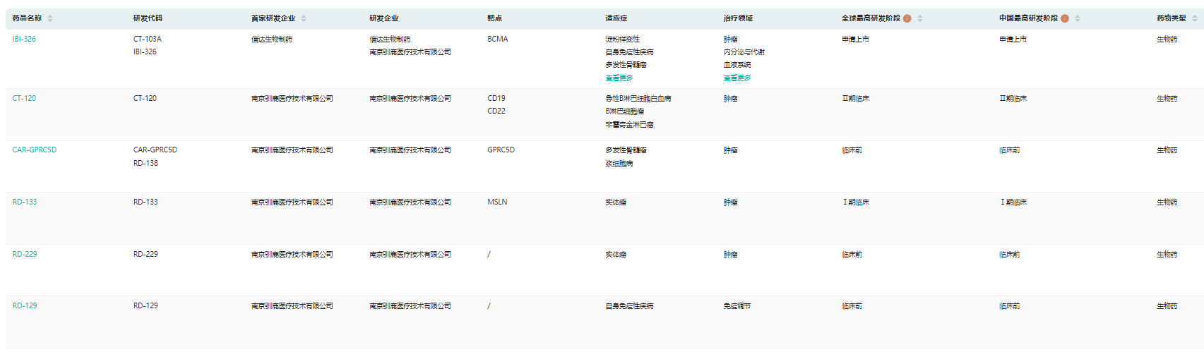Open the RD-129 drug link
Screen dimensions: 1204x352
(25, 306)
